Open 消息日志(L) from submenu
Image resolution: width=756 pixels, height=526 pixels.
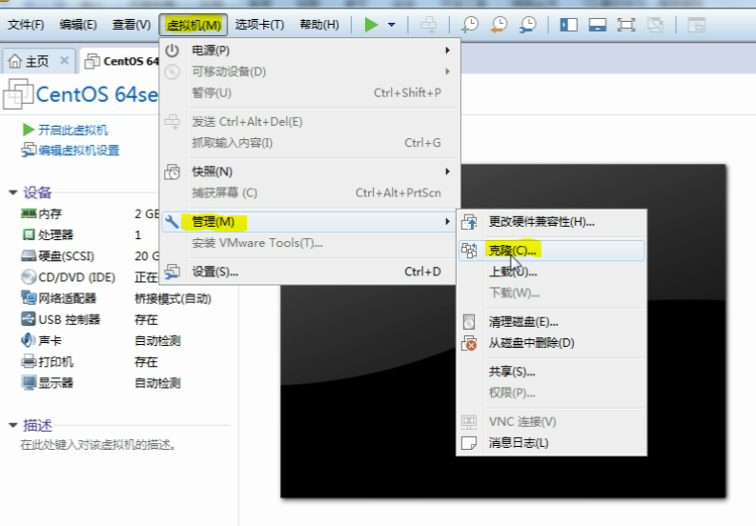[552, 443]
